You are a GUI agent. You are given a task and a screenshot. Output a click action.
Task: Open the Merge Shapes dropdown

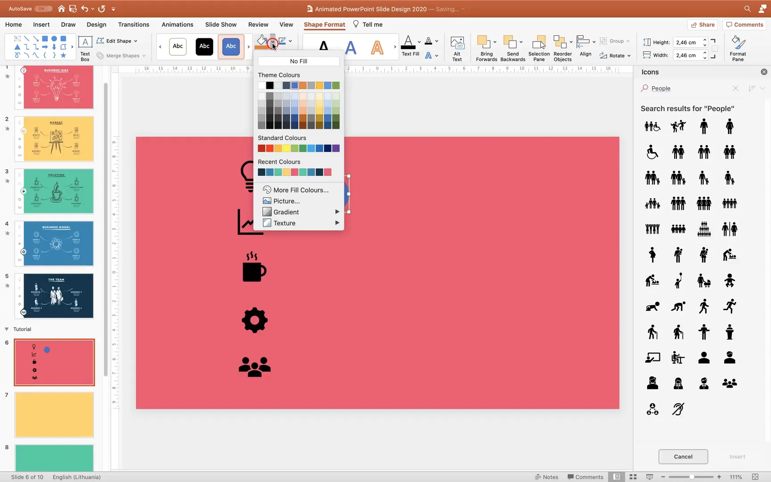coord(121,55)
